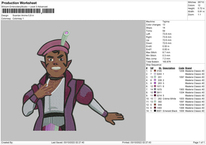Select the design name 'Scanlan Anime 5,8 in'
Image resolution: width=206 pixels, height=145 pixels.
(23, 15)
